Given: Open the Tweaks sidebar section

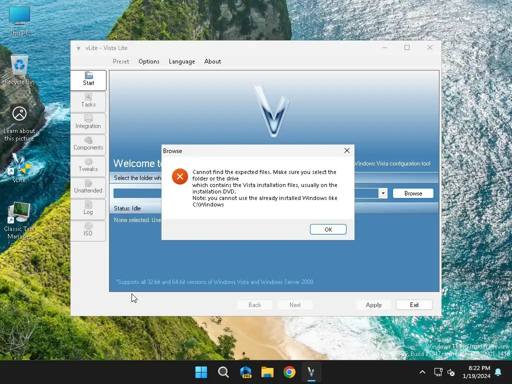Looking at the screenshot, I should [88, 166].
